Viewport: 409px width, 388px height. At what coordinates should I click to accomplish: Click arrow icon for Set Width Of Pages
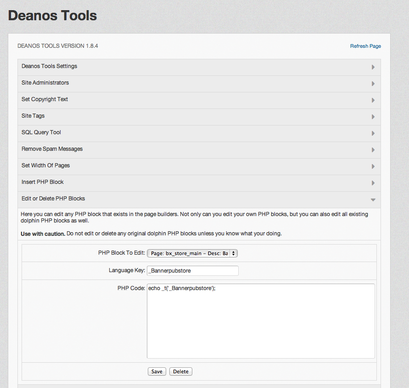click(x=373, y=166)
